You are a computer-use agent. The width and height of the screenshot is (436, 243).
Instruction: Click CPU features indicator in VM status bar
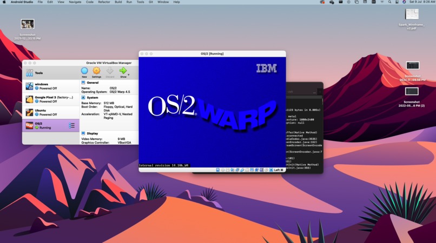(x=261, y=170)
